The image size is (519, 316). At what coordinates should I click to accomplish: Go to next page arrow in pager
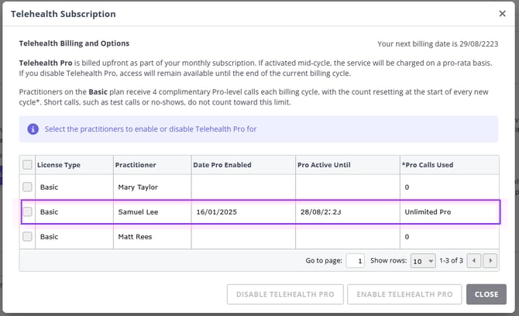489,261
